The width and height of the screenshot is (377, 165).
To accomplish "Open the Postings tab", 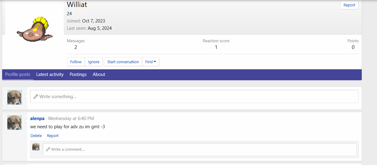I will point(78,74).
